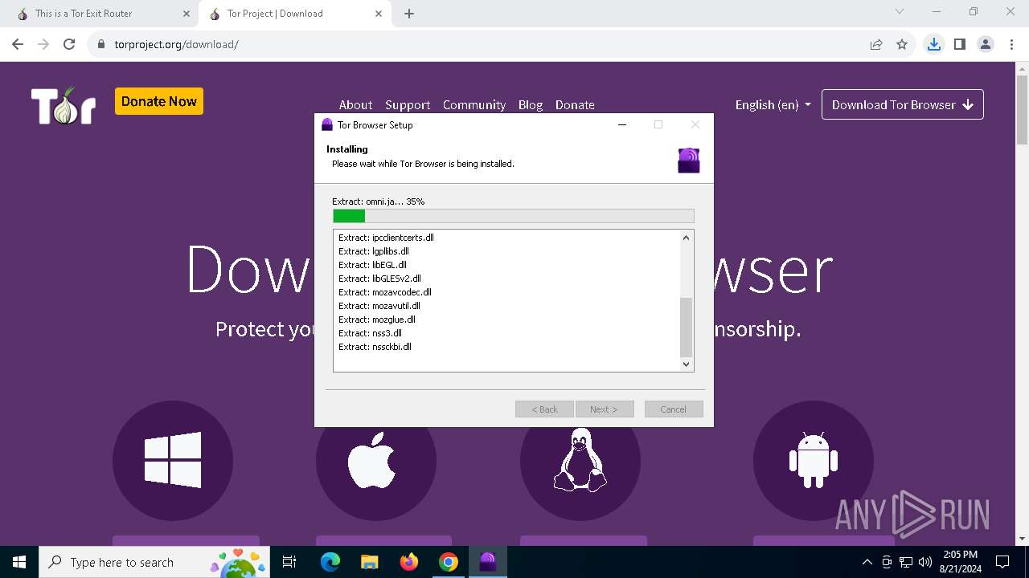Launch Firefox from taskbar

409,562
